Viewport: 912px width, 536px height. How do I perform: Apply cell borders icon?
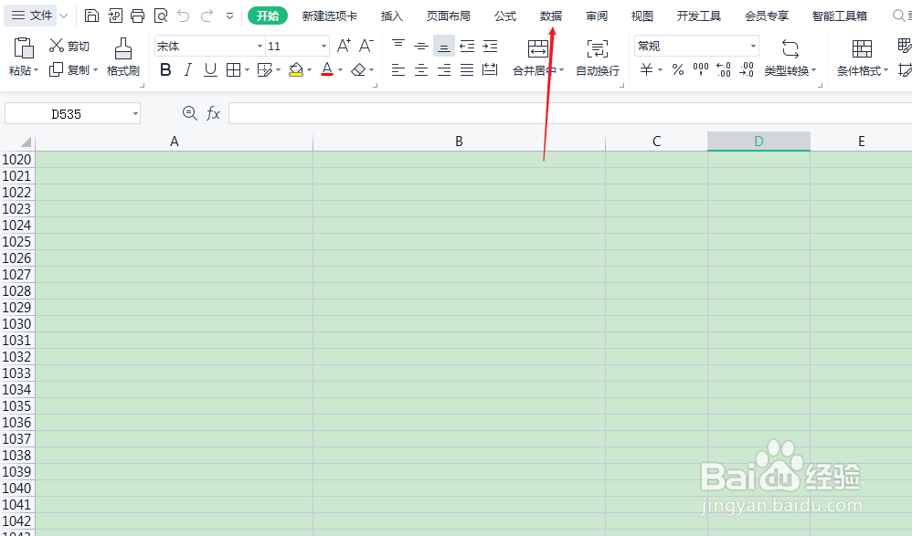(233, 70)
